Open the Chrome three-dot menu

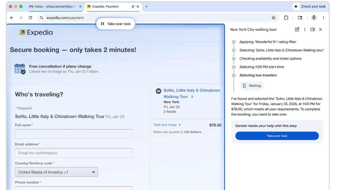323,18
